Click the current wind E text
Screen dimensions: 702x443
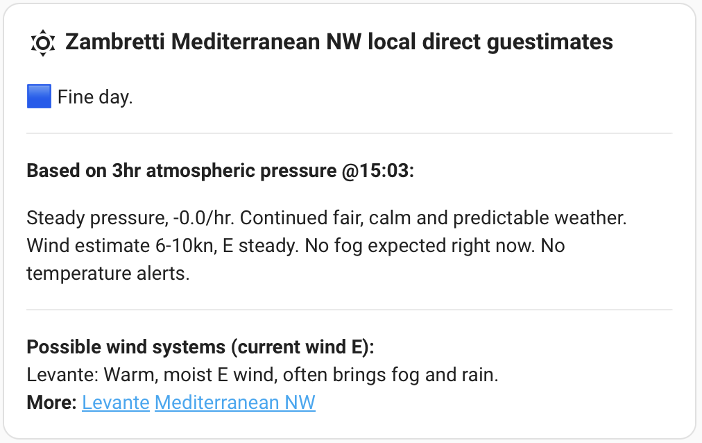tap(302, 347)
